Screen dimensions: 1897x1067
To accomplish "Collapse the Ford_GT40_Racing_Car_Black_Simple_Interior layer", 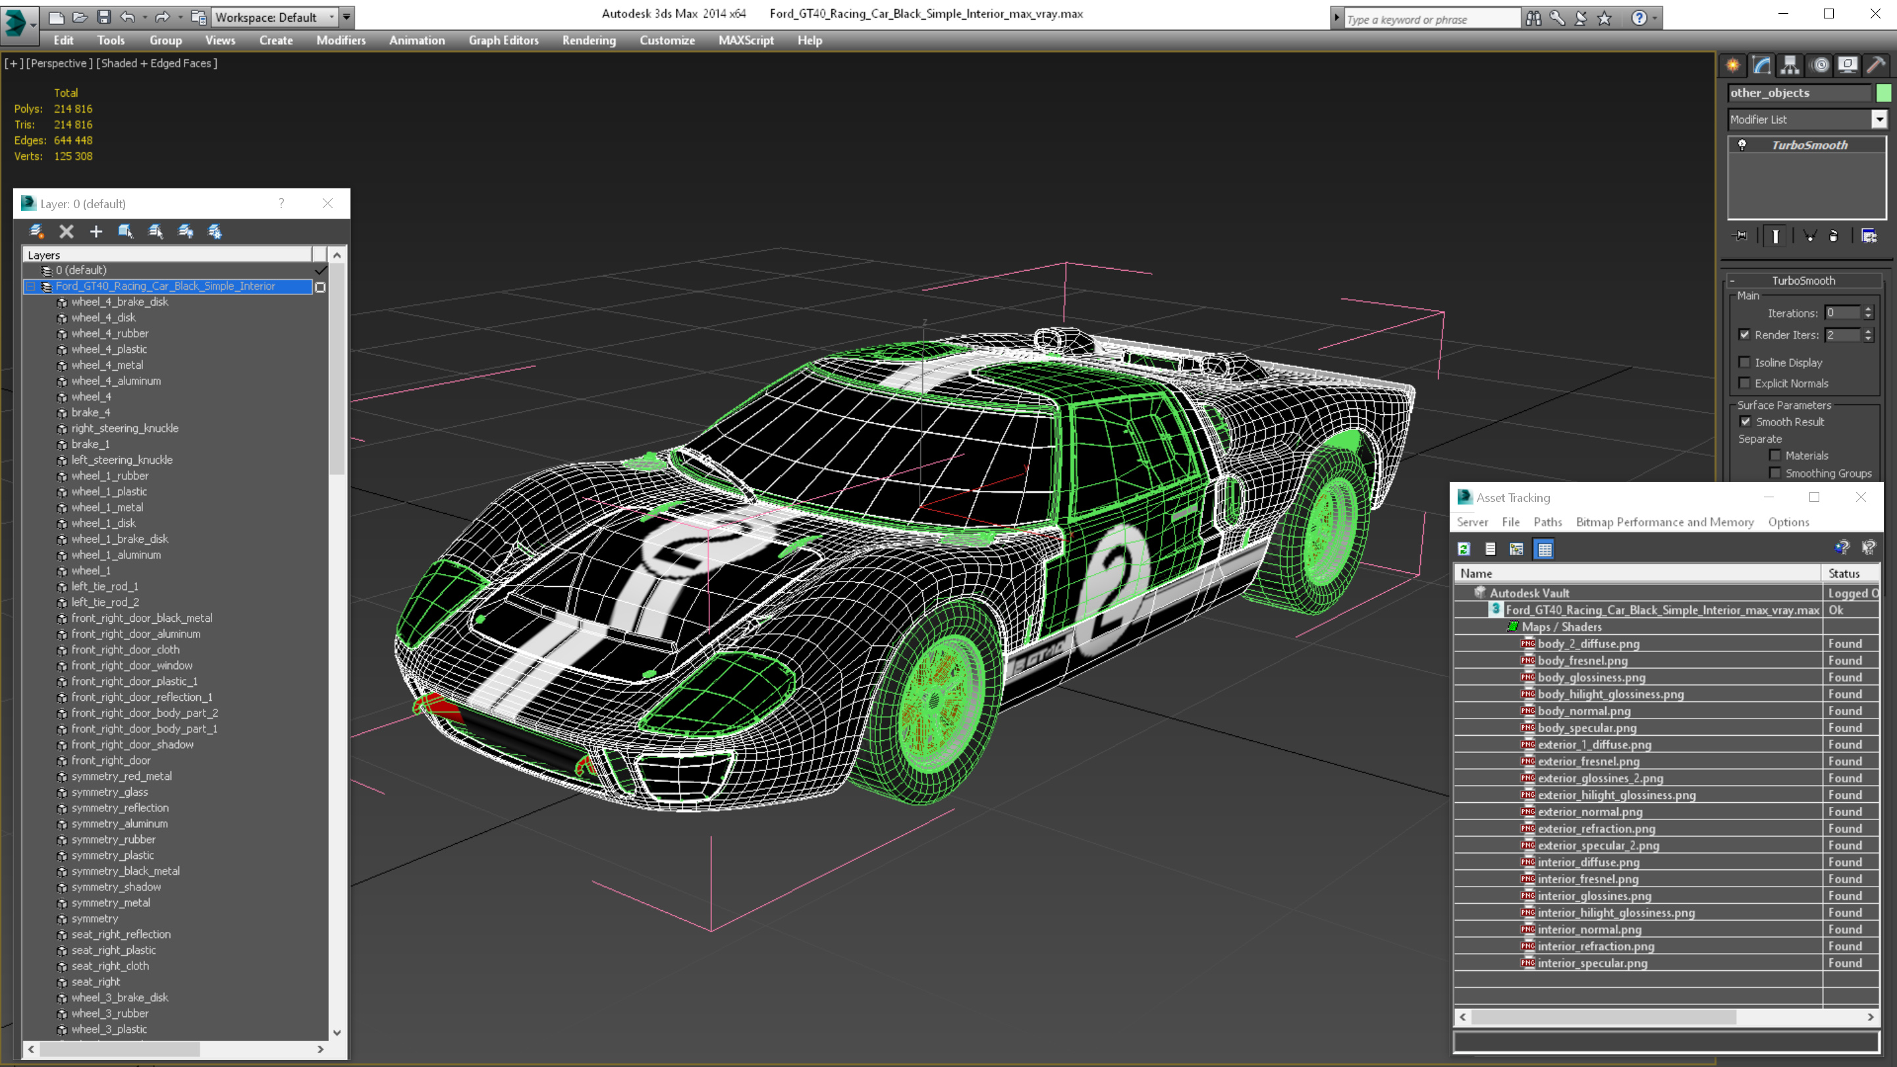I will coord(31,287).
